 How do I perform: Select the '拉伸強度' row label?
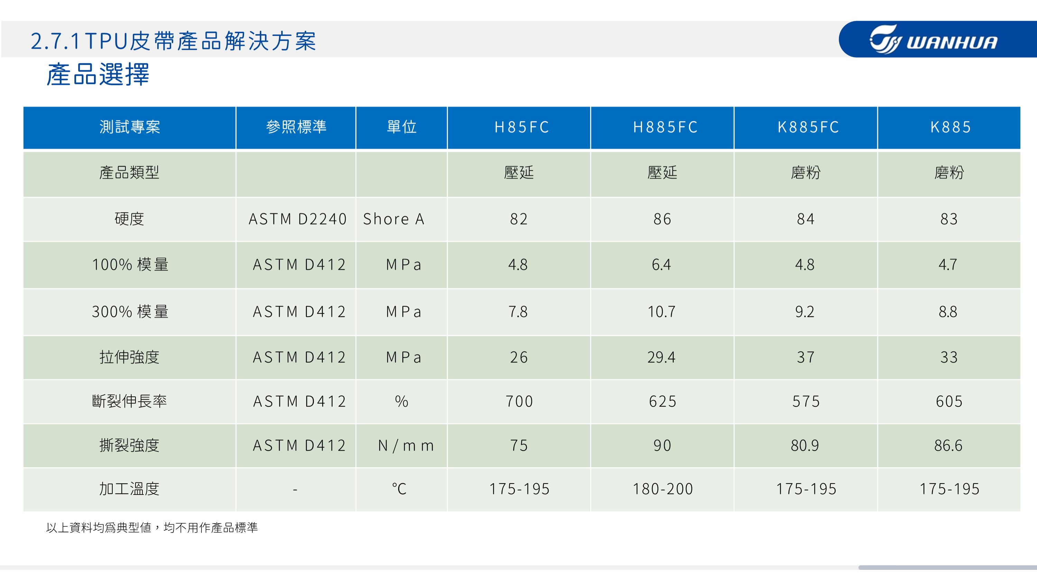(x=129, y=357)
